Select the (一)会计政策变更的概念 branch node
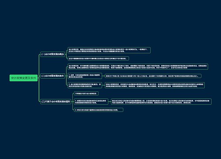This screenshot has width=221, height=159. (x=53, y=54)
